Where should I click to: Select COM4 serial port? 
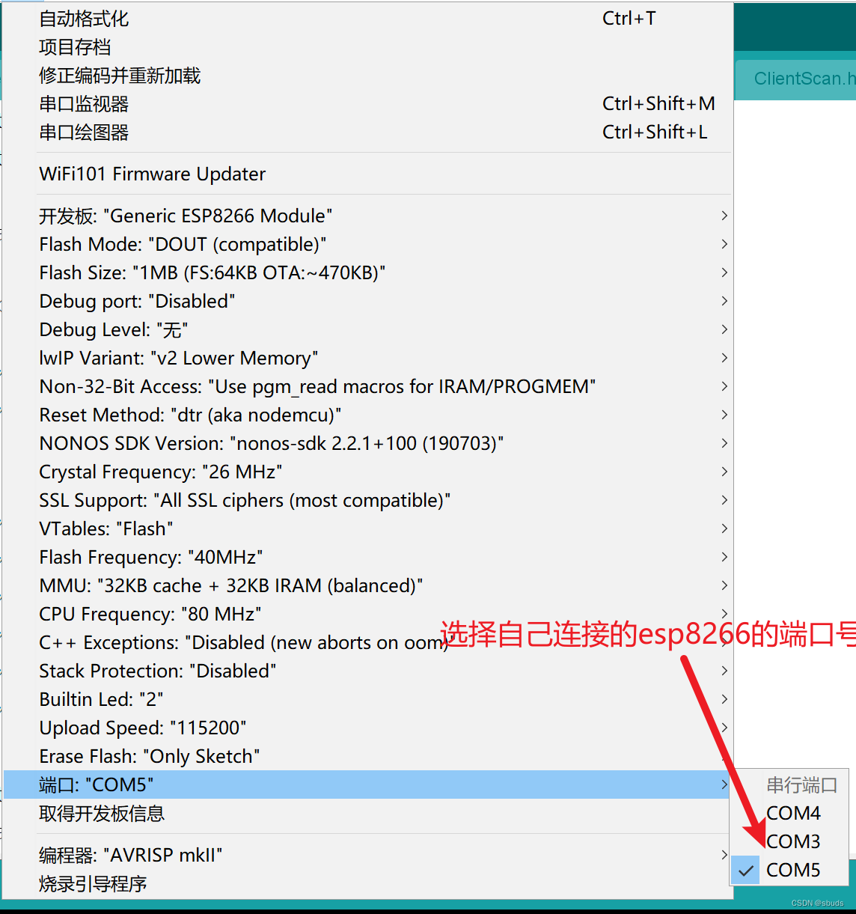[x=793, y=813]
